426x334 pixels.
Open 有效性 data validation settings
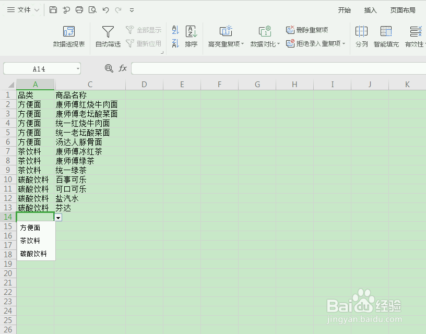point(414,37)
